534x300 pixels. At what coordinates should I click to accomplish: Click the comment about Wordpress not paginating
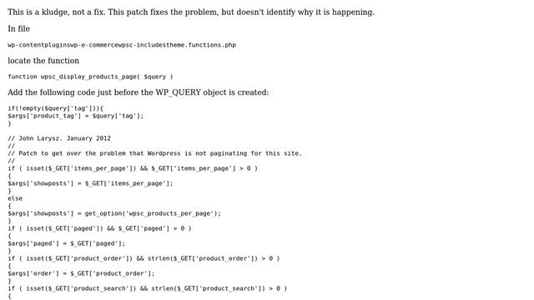154,153
